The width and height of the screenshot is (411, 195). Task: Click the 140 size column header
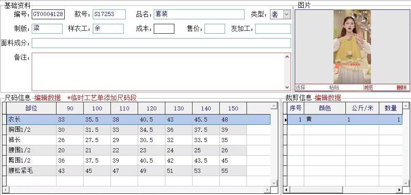[x=206, y=108]
